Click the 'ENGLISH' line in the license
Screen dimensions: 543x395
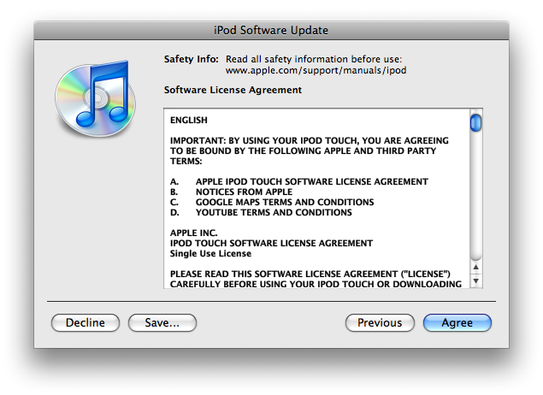click(x=189, y=121)
